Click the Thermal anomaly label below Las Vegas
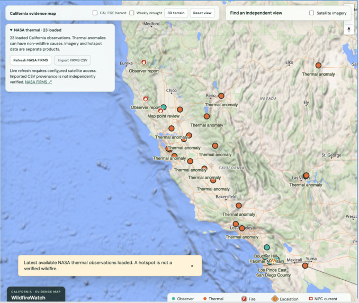The height and width of the screenshot is (303, 359). pos(306,185)
